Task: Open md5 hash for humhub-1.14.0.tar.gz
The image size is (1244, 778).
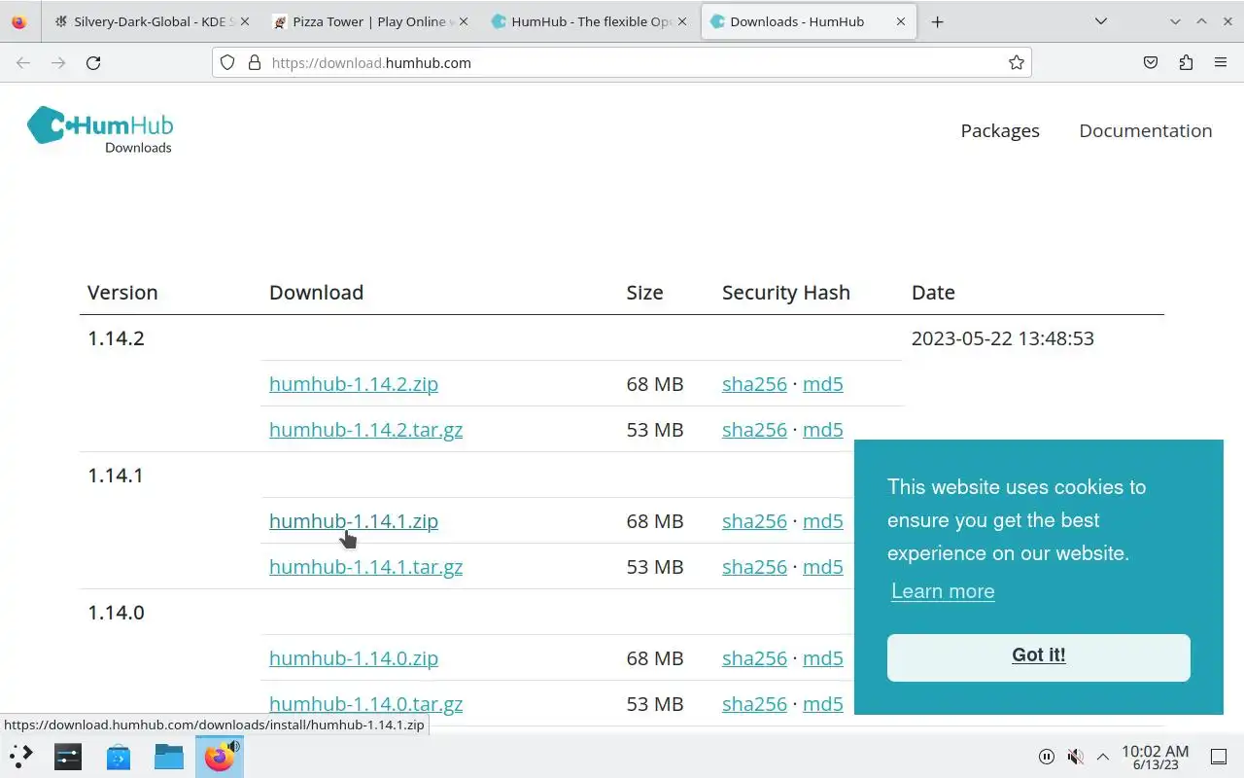Action: coord(822,704)
